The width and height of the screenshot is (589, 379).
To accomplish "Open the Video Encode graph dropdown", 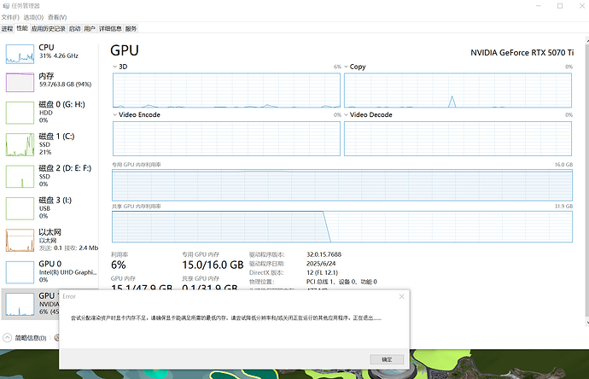I will (115, 114).
